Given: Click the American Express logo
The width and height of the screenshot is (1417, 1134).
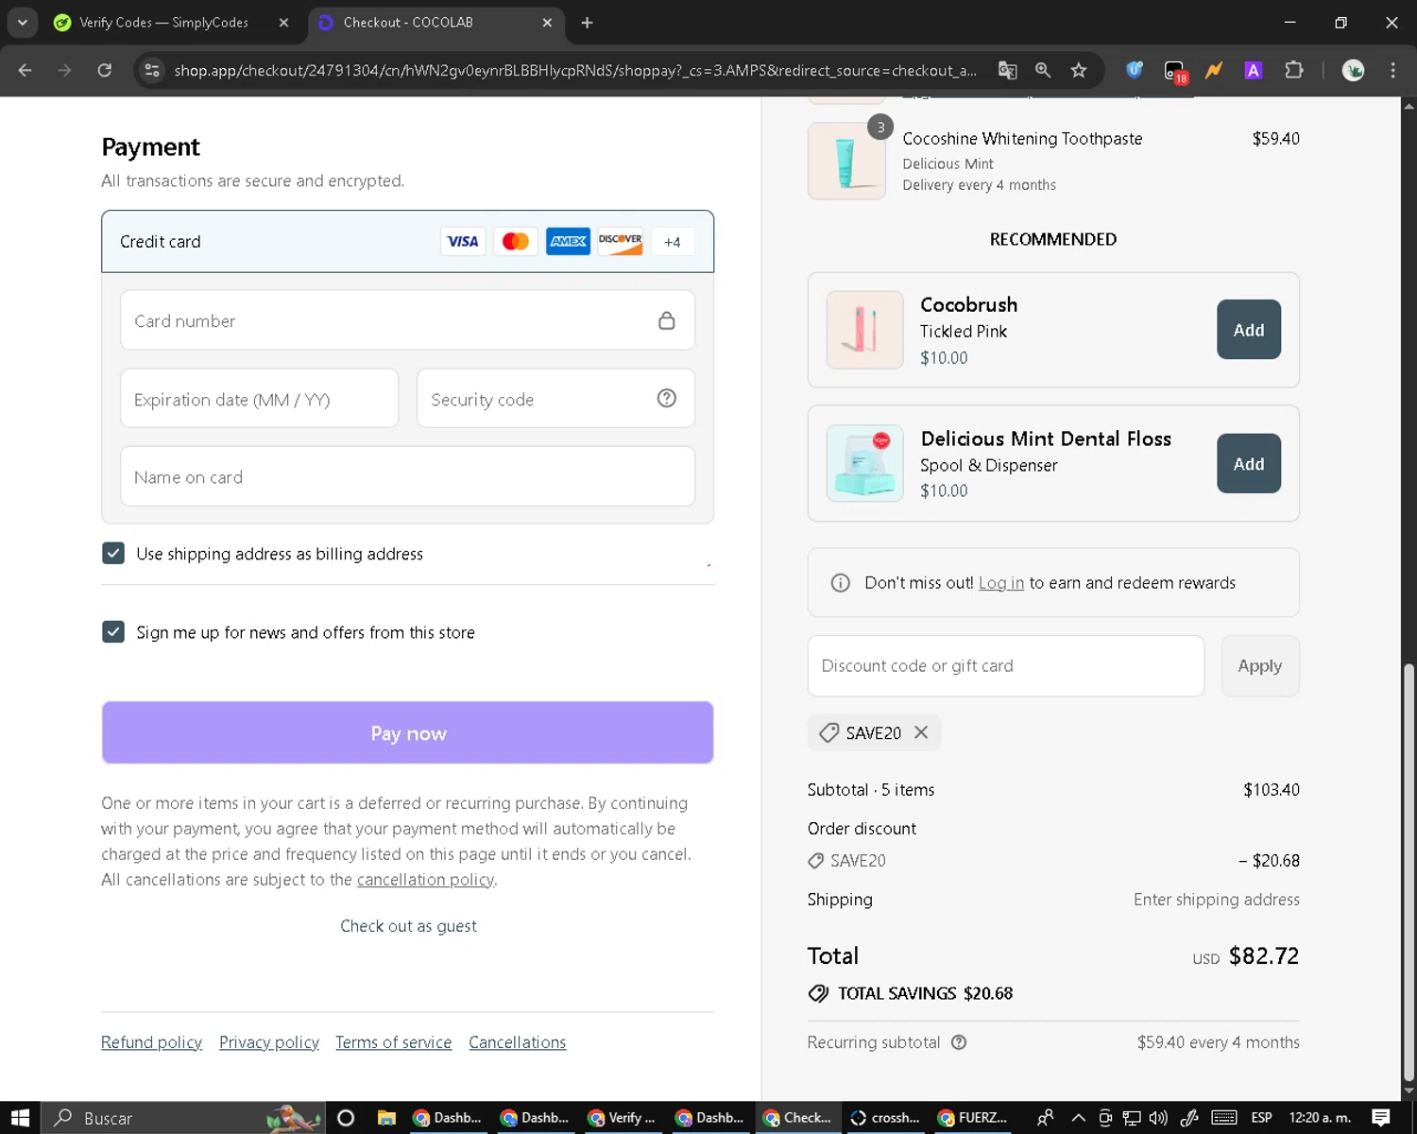Looking at the screenshot, I should click(x=568, y=242).
